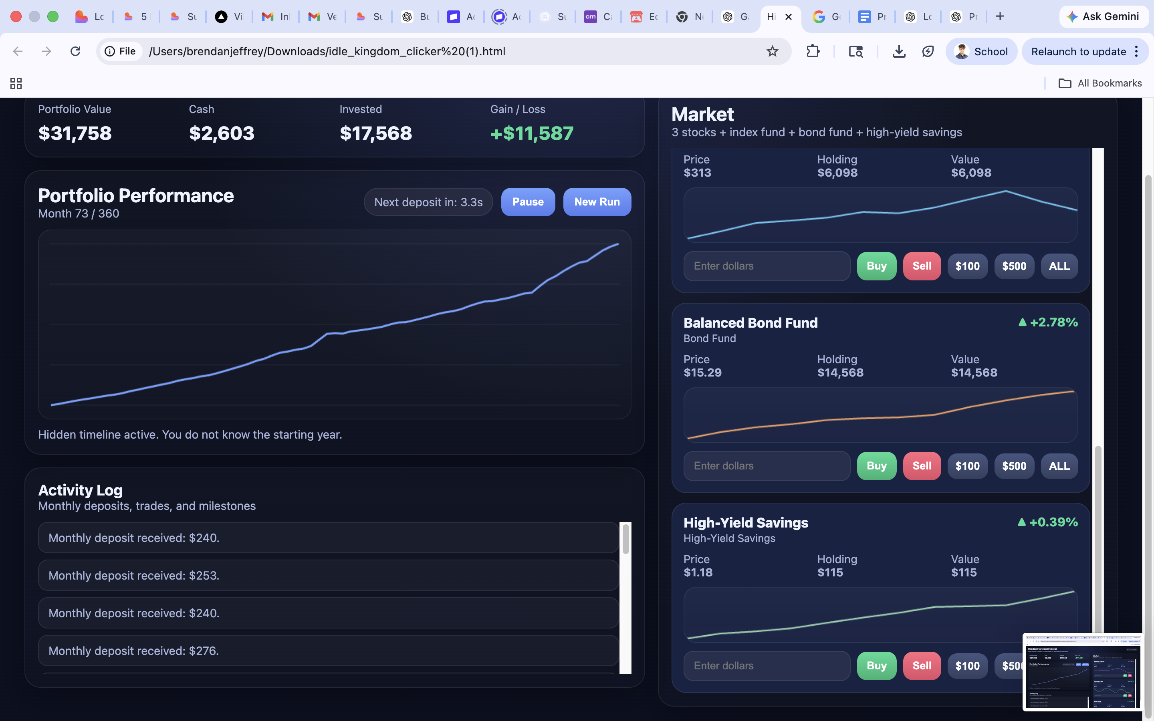Image resolution: width=1154 pixels, height=721 pixels.
Task: Open the apps grid icon
Action: coord(16,83)
